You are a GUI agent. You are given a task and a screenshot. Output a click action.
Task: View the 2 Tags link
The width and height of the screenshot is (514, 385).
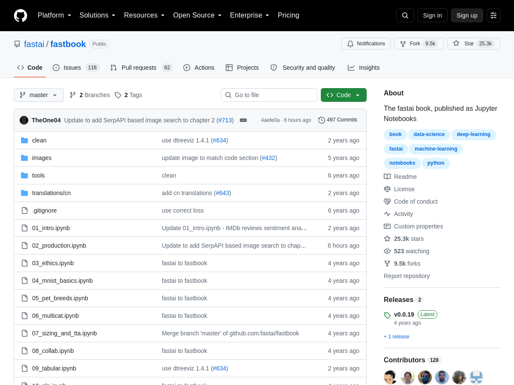click(128, 95)
